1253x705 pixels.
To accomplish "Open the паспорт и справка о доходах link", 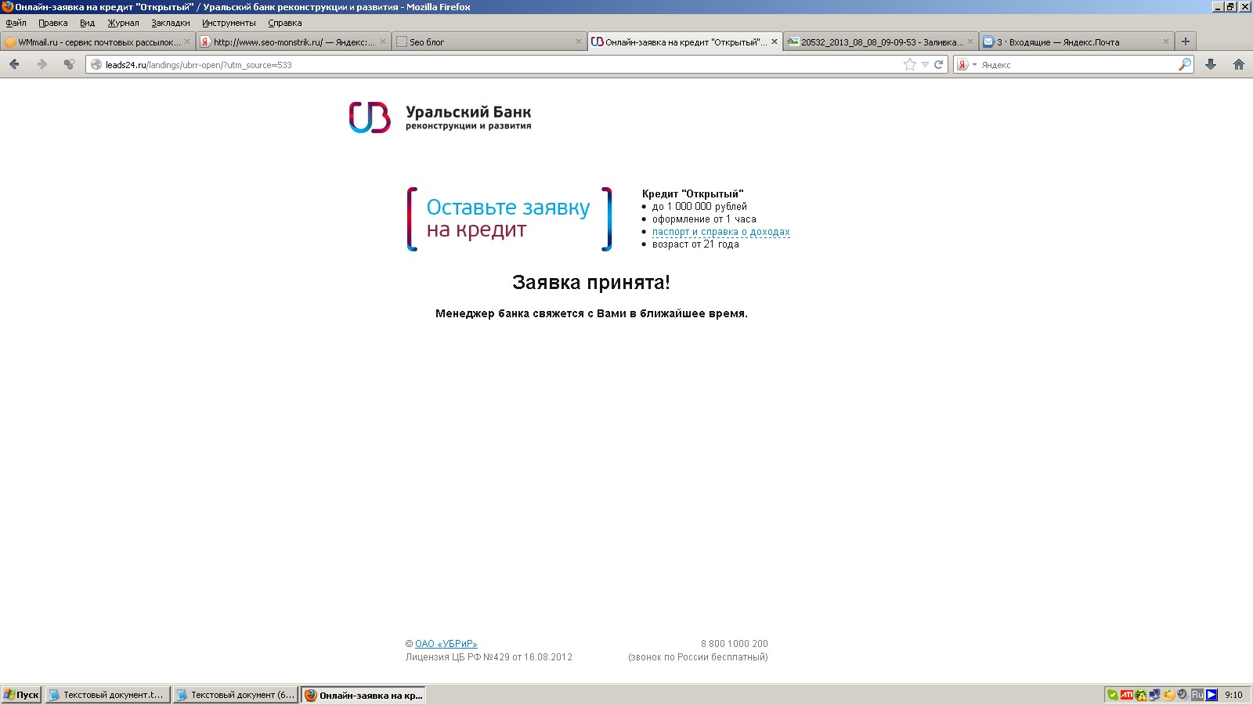I will [x=721, y=232].
